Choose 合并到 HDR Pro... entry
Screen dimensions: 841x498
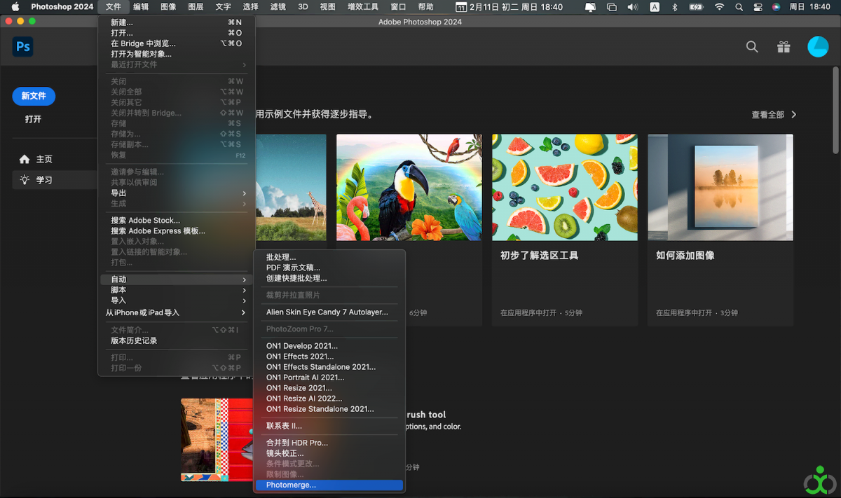(x=329, y=443)
